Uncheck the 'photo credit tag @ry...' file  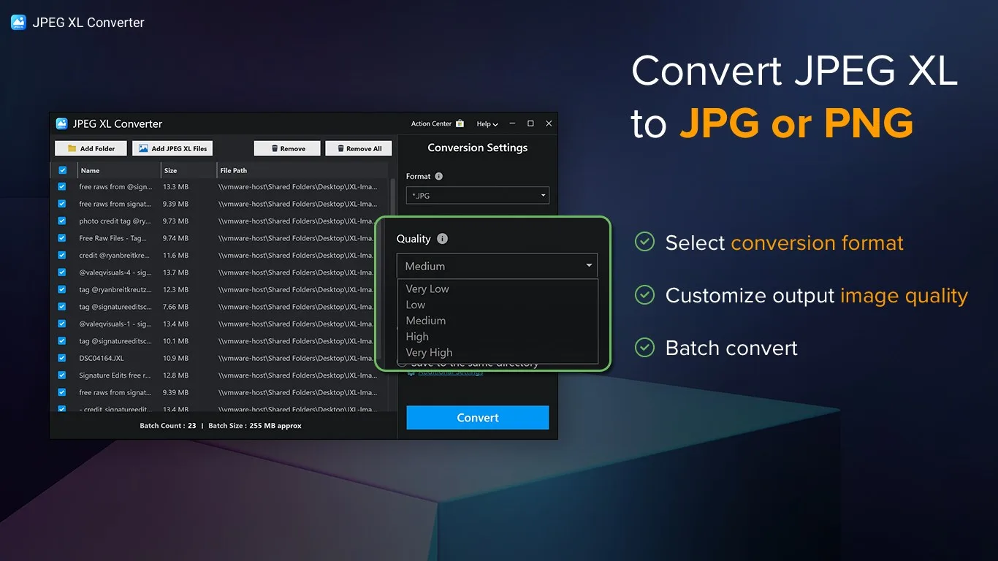click(62, 221)
